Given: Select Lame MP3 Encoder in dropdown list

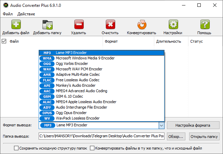Looking at the screenshot, I should 102,53.
